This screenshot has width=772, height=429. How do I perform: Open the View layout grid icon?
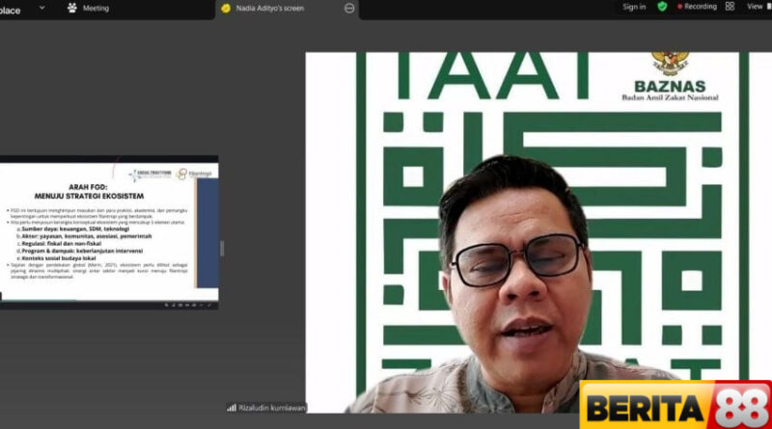click(x=730, y=7)
